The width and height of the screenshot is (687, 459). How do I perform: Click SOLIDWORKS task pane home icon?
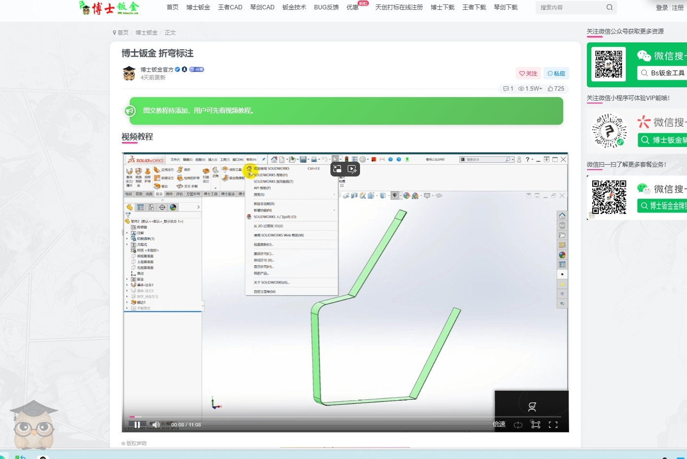[562, 216]
